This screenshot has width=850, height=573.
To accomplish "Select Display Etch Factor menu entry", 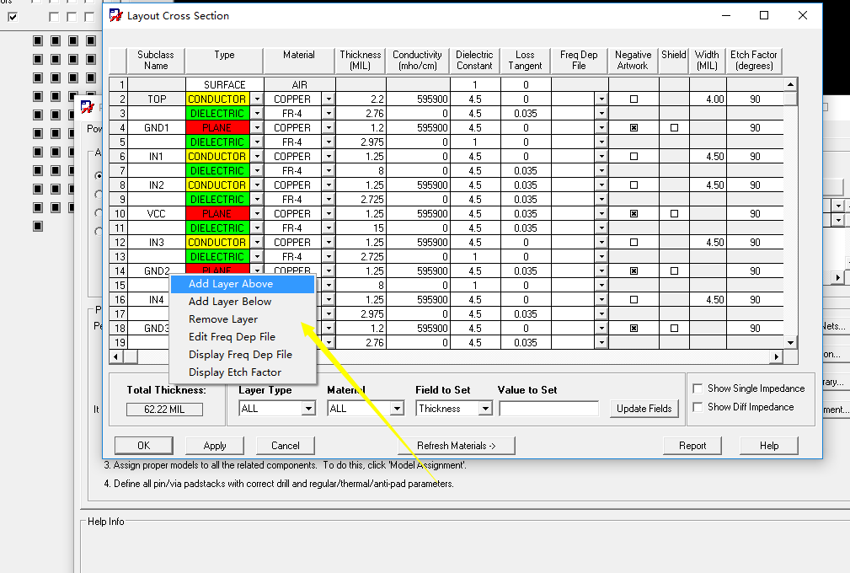I will coord(235,372).
